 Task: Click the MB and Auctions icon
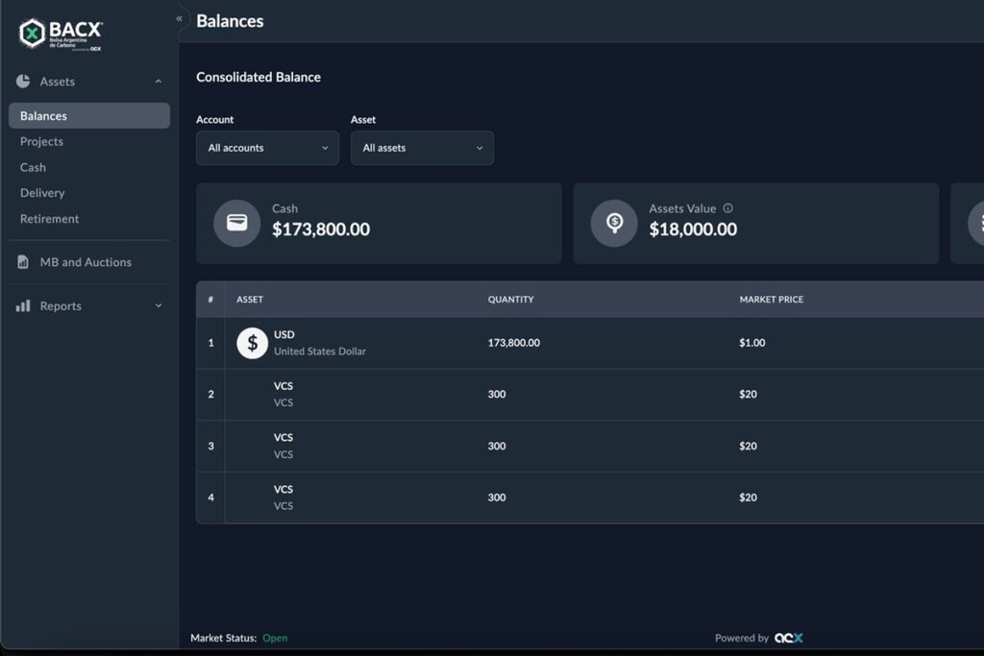(x=23, y=262)
